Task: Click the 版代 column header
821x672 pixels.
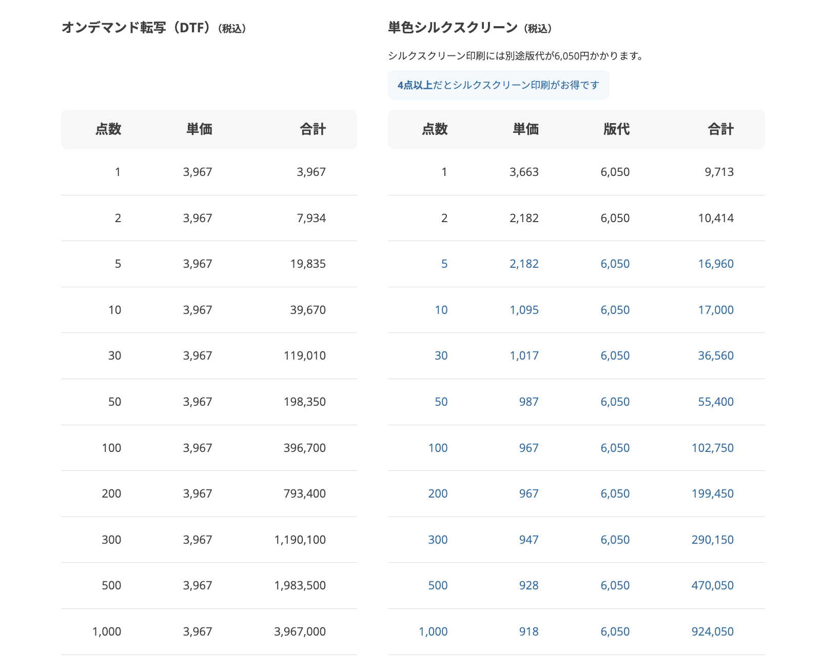Action: [616, 129]
